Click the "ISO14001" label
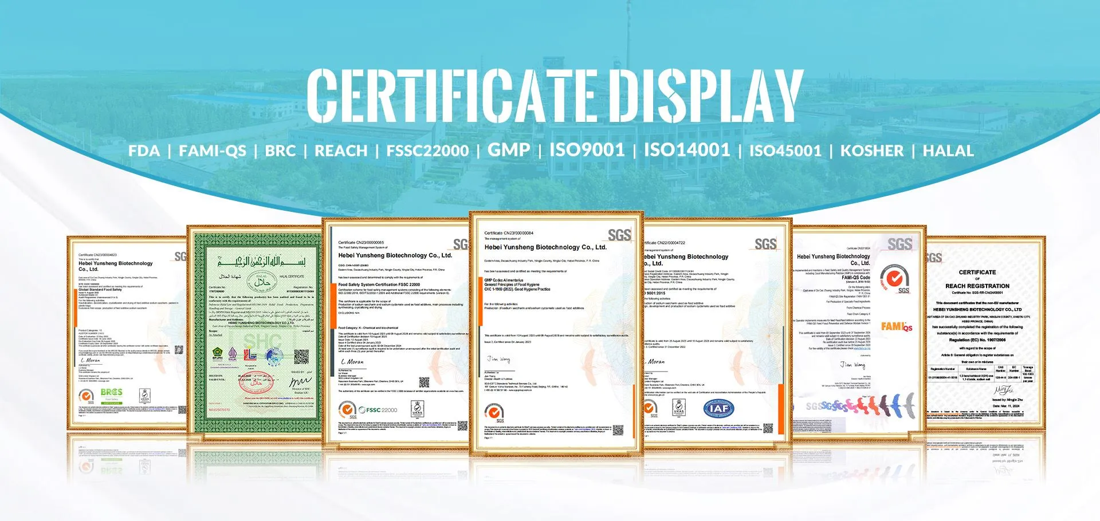The image size is (1100, 521). (x=687, y=150)
